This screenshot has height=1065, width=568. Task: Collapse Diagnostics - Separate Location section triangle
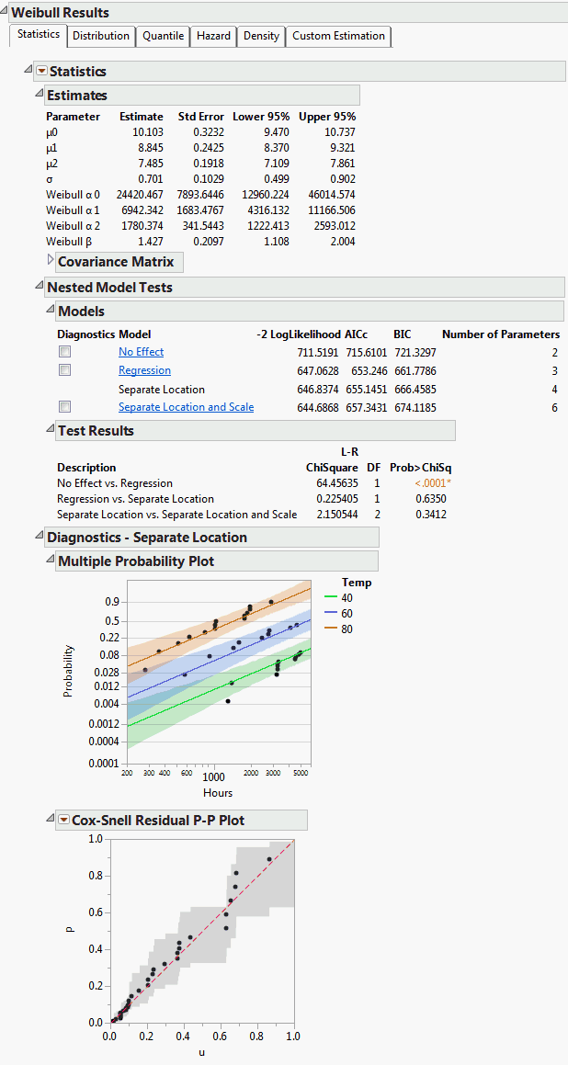tap(39, 537)
